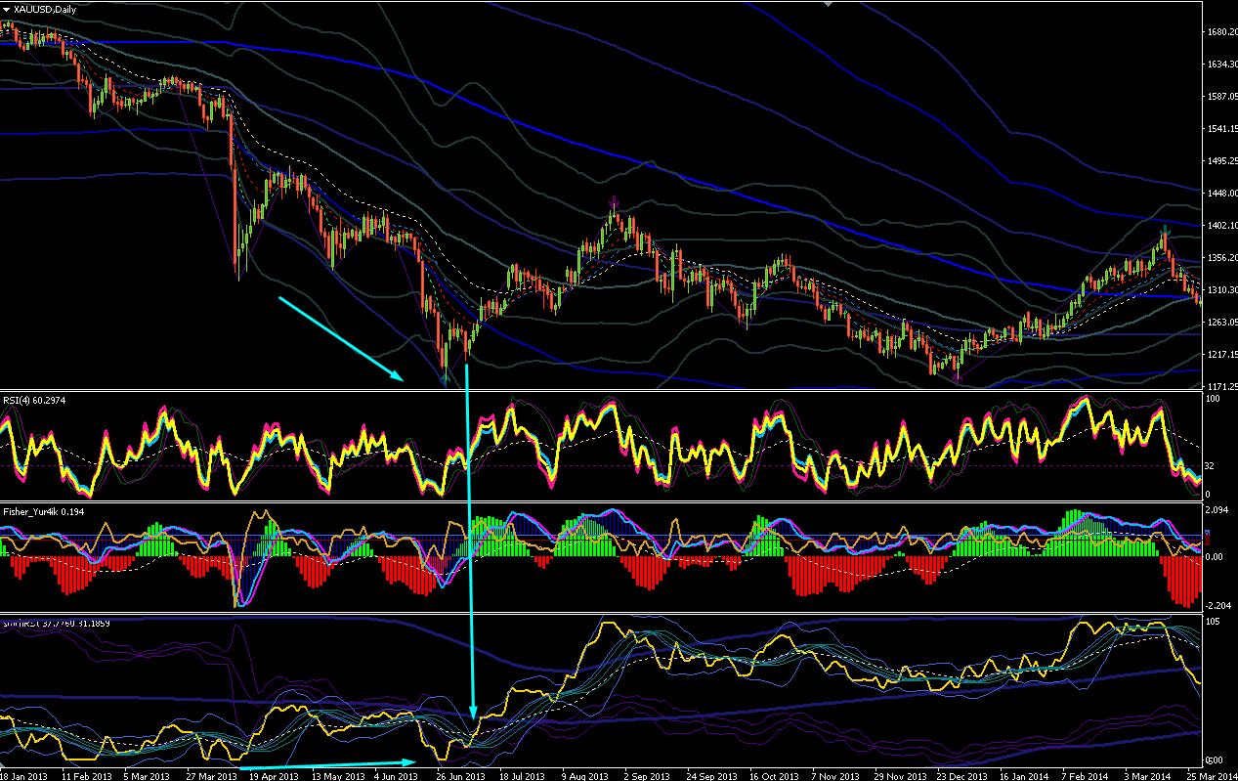Click the 24 Sep 2013 date label

pos(710,775)
